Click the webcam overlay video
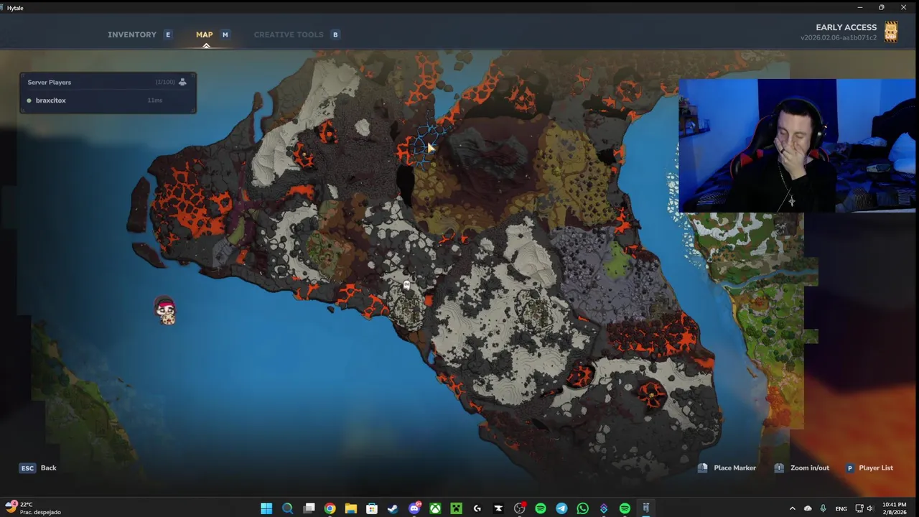 (797, 146)
